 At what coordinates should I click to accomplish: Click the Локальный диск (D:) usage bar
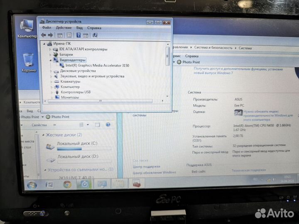(x=84, y=161)
